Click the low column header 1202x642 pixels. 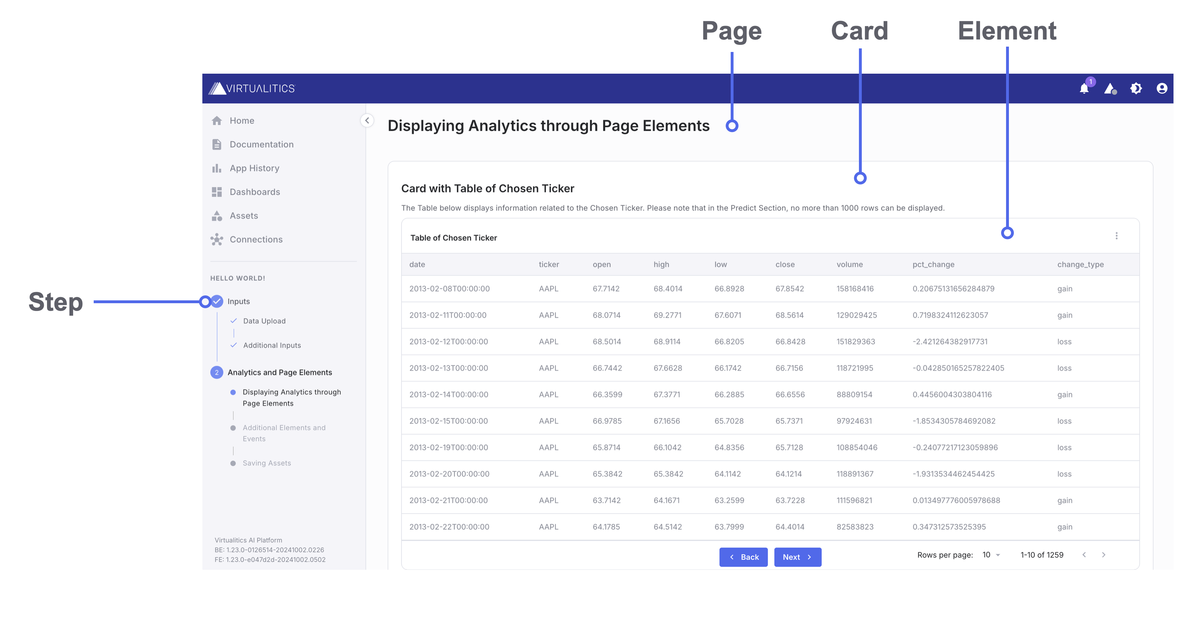tap(720, 264)
